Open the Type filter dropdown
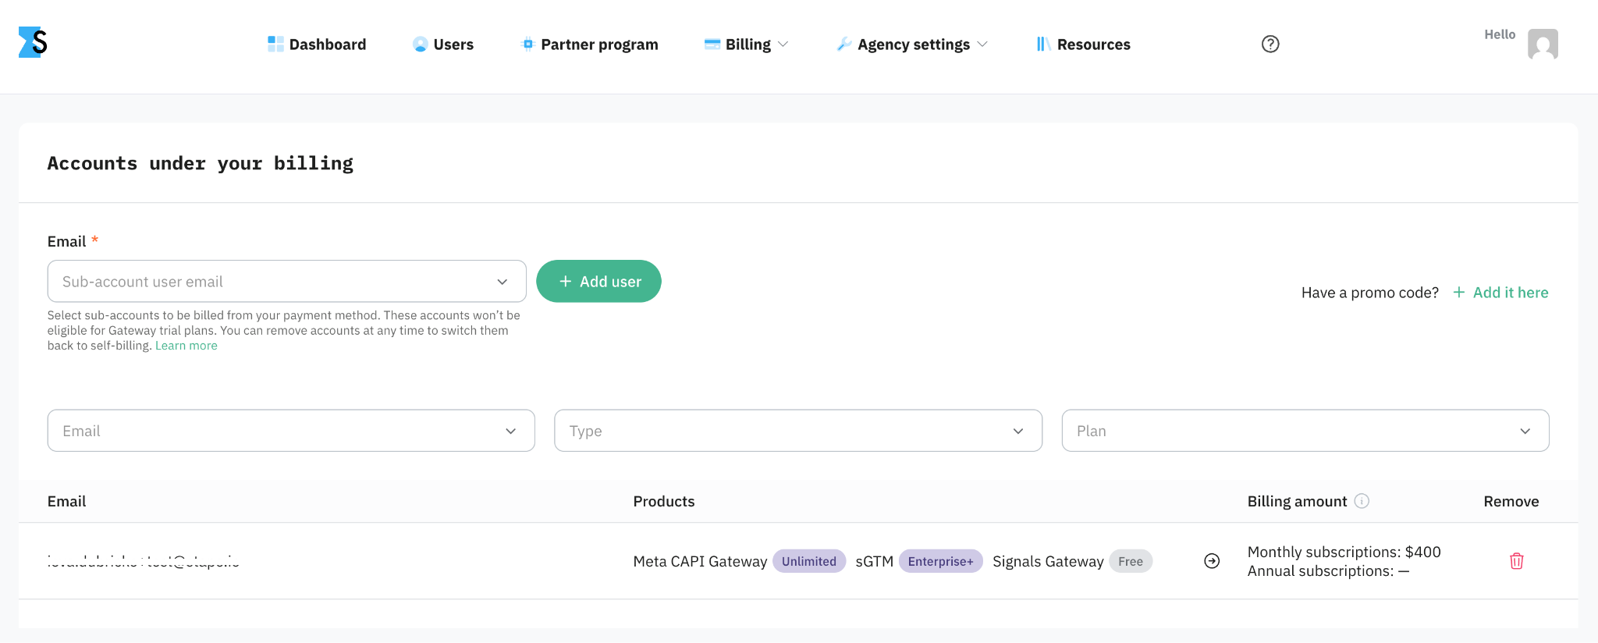Image resolution: width=1598 pixels, height=643 pixels. point(798,431)
